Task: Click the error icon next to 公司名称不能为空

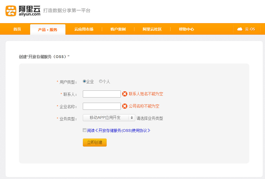Action: [125, 106]
